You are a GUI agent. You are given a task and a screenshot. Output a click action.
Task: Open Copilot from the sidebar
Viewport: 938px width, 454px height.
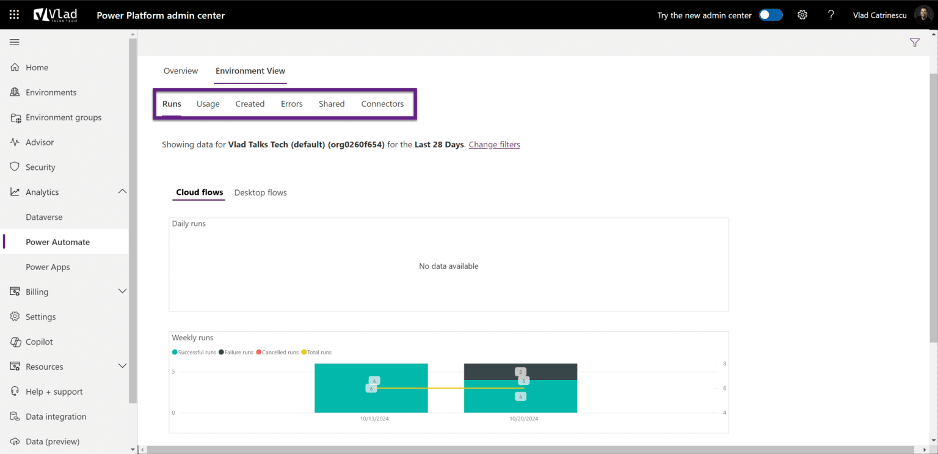tap(13, 342)
